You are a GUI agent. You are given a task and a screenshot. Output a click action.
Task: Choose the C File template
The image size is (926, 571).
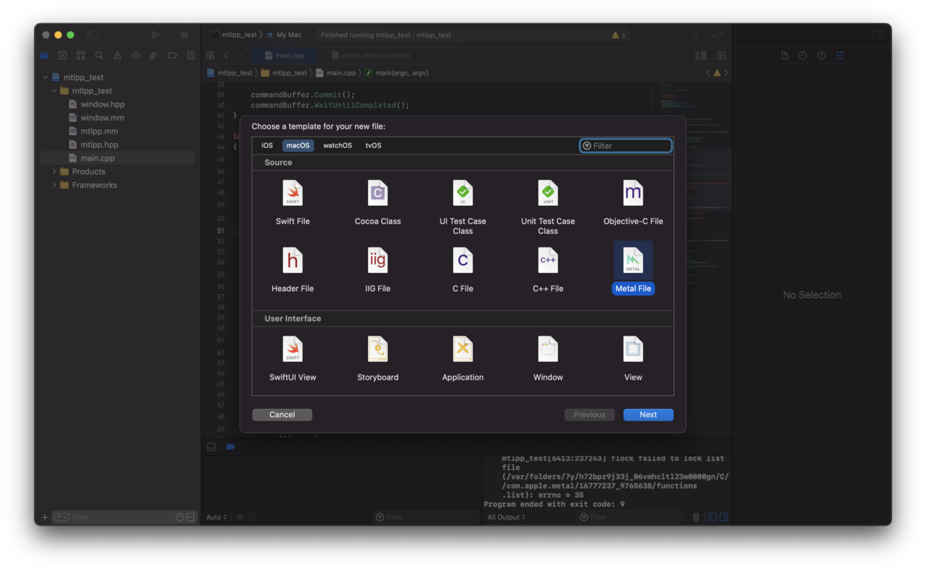[463, 269]
